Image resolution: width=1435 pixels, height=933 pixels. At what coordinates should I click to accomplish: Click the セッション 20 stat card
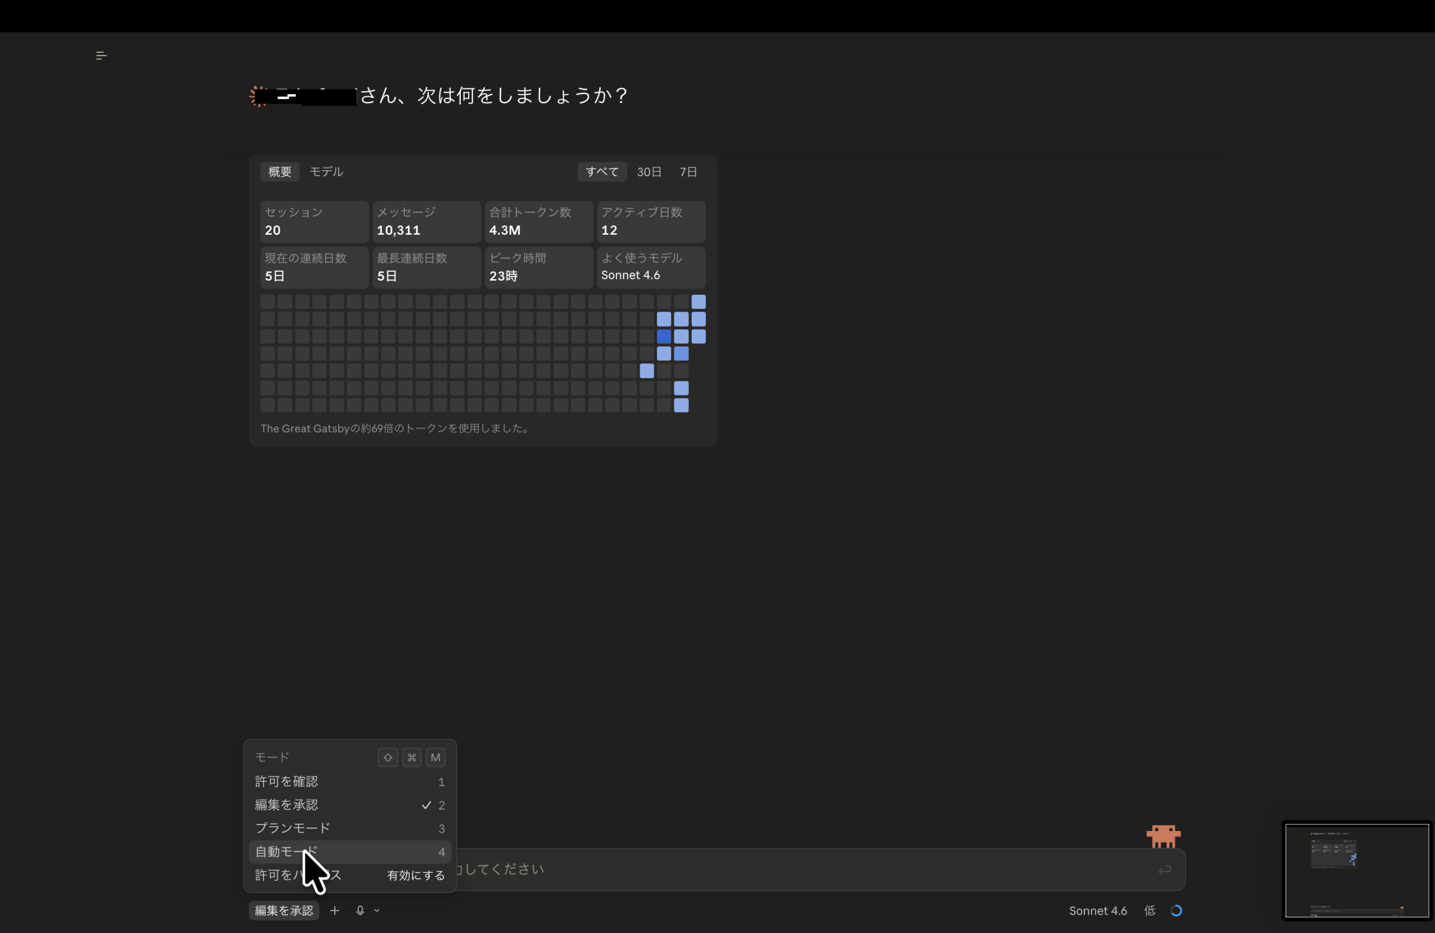(314, 221)
